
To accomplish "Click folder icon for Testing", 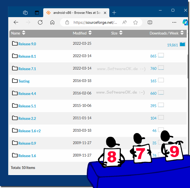I will pyautogui.click(x=15, y=81).
